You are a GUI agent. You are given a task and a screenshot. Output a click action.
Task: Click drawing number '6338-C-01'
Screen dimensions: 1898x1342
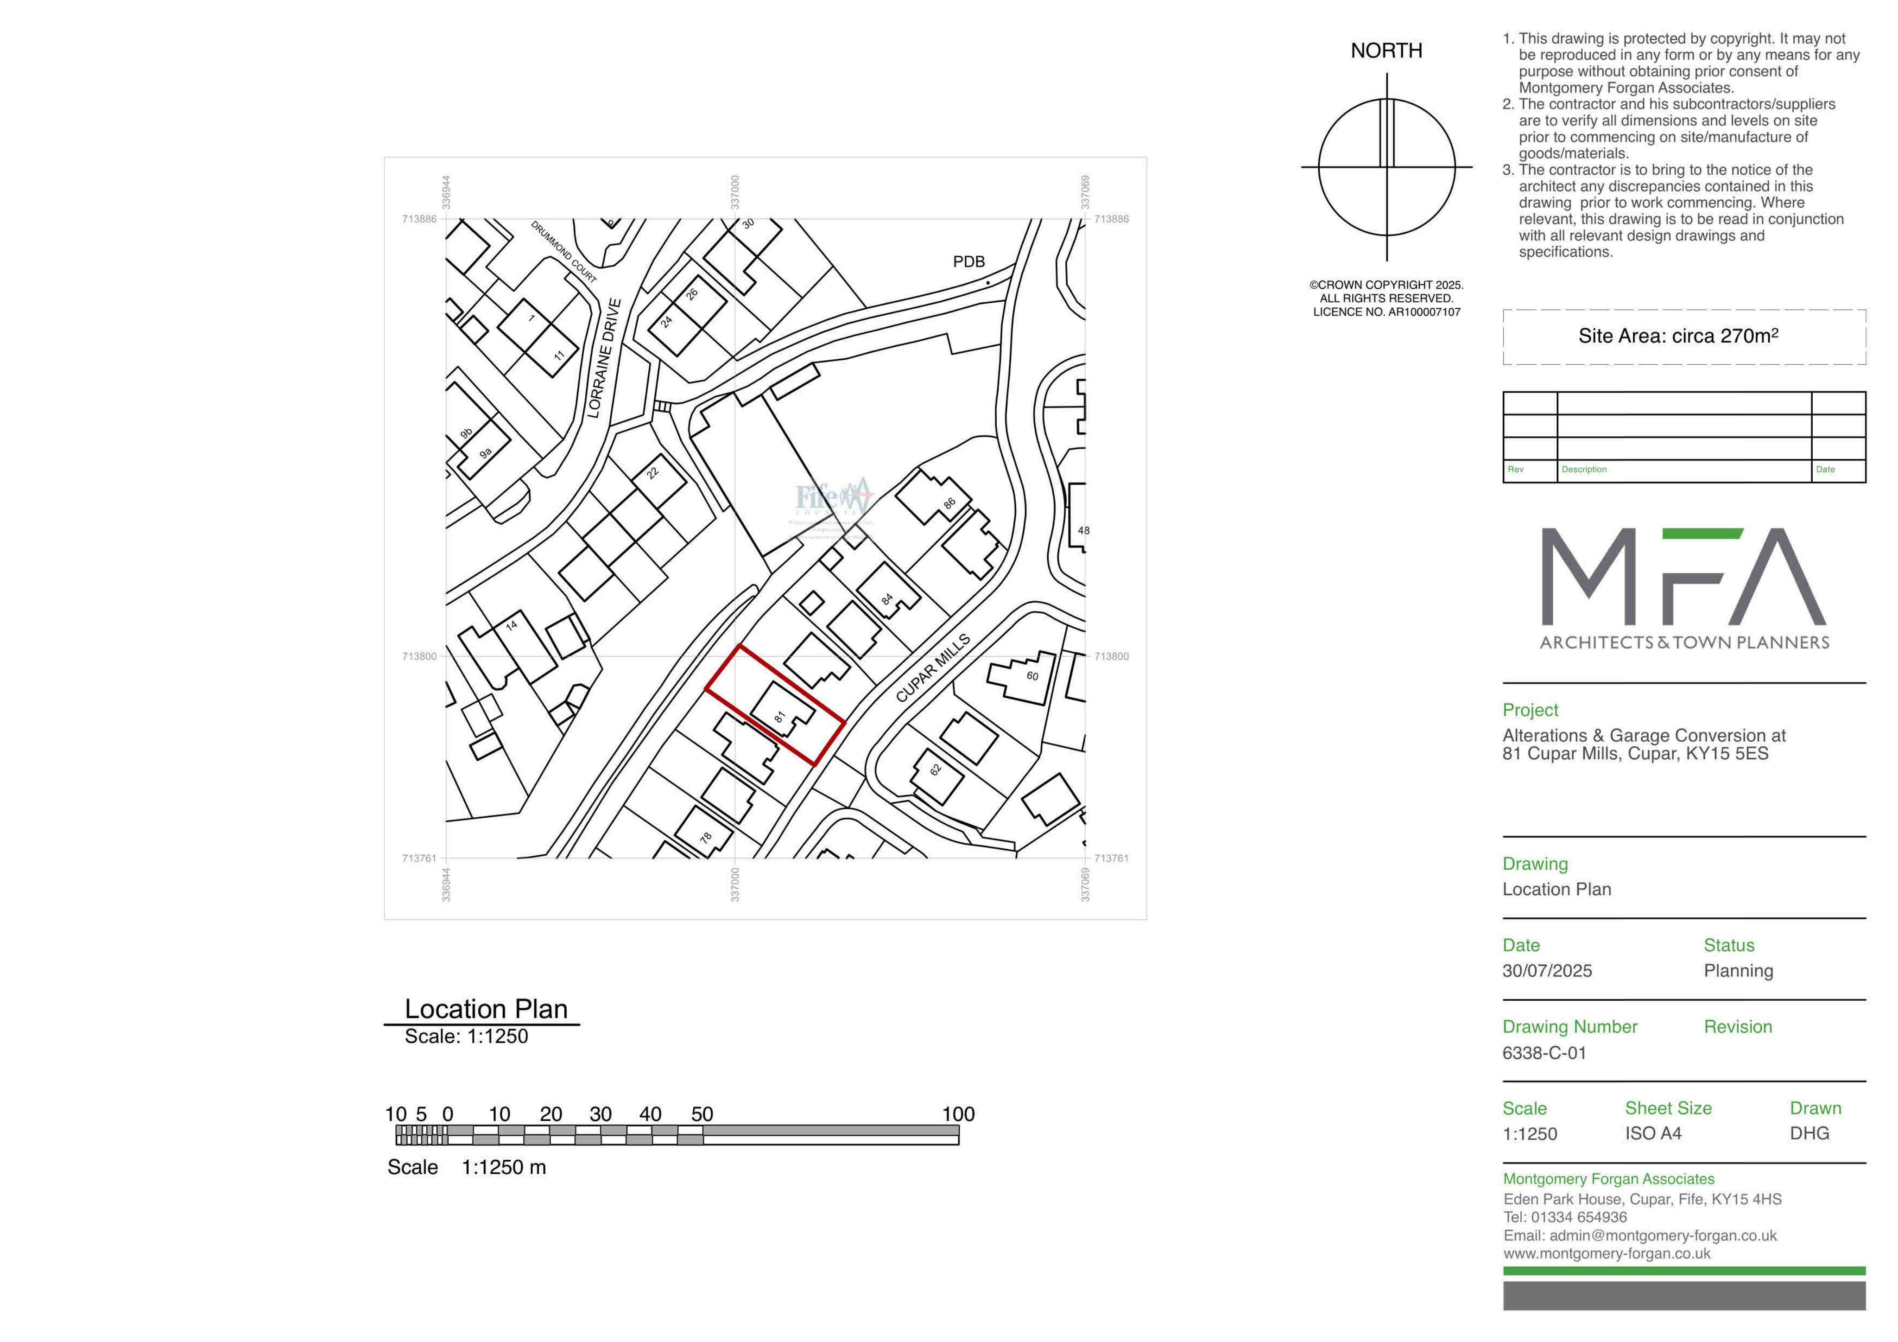(x=1544, y=1053)
